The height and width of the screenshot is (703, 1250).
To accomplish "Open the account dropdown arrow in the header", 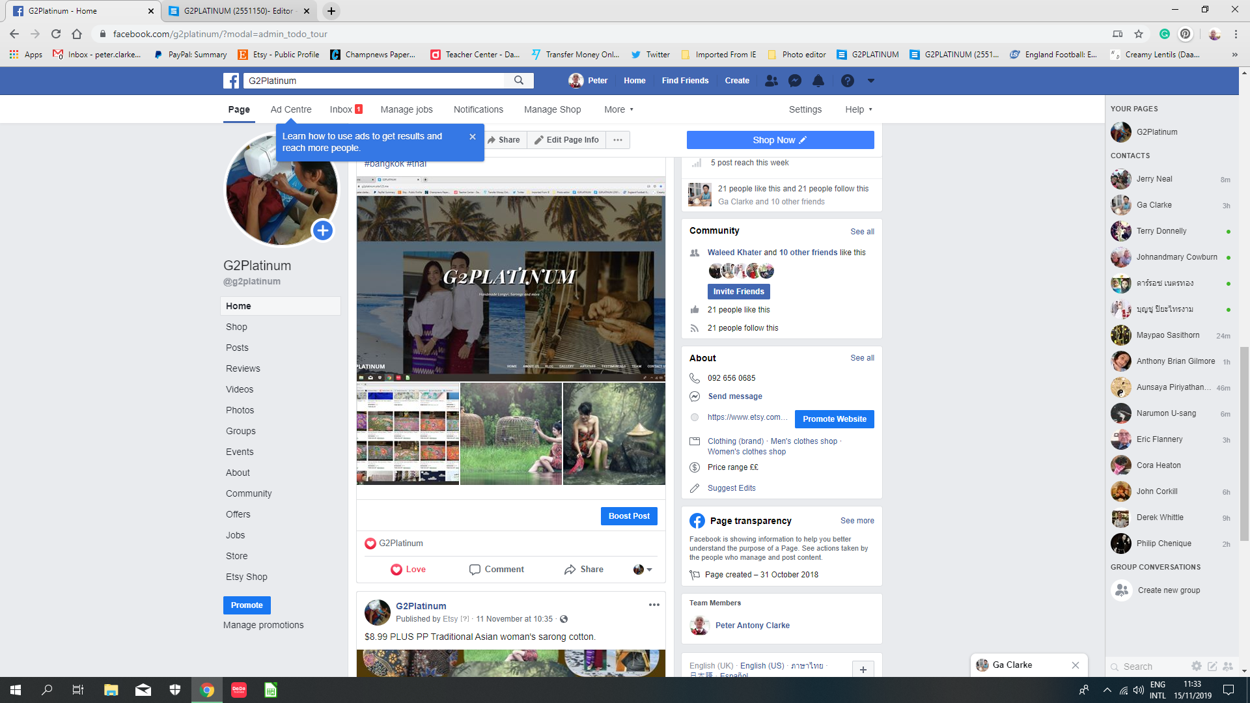I will [x=870, y=81].
